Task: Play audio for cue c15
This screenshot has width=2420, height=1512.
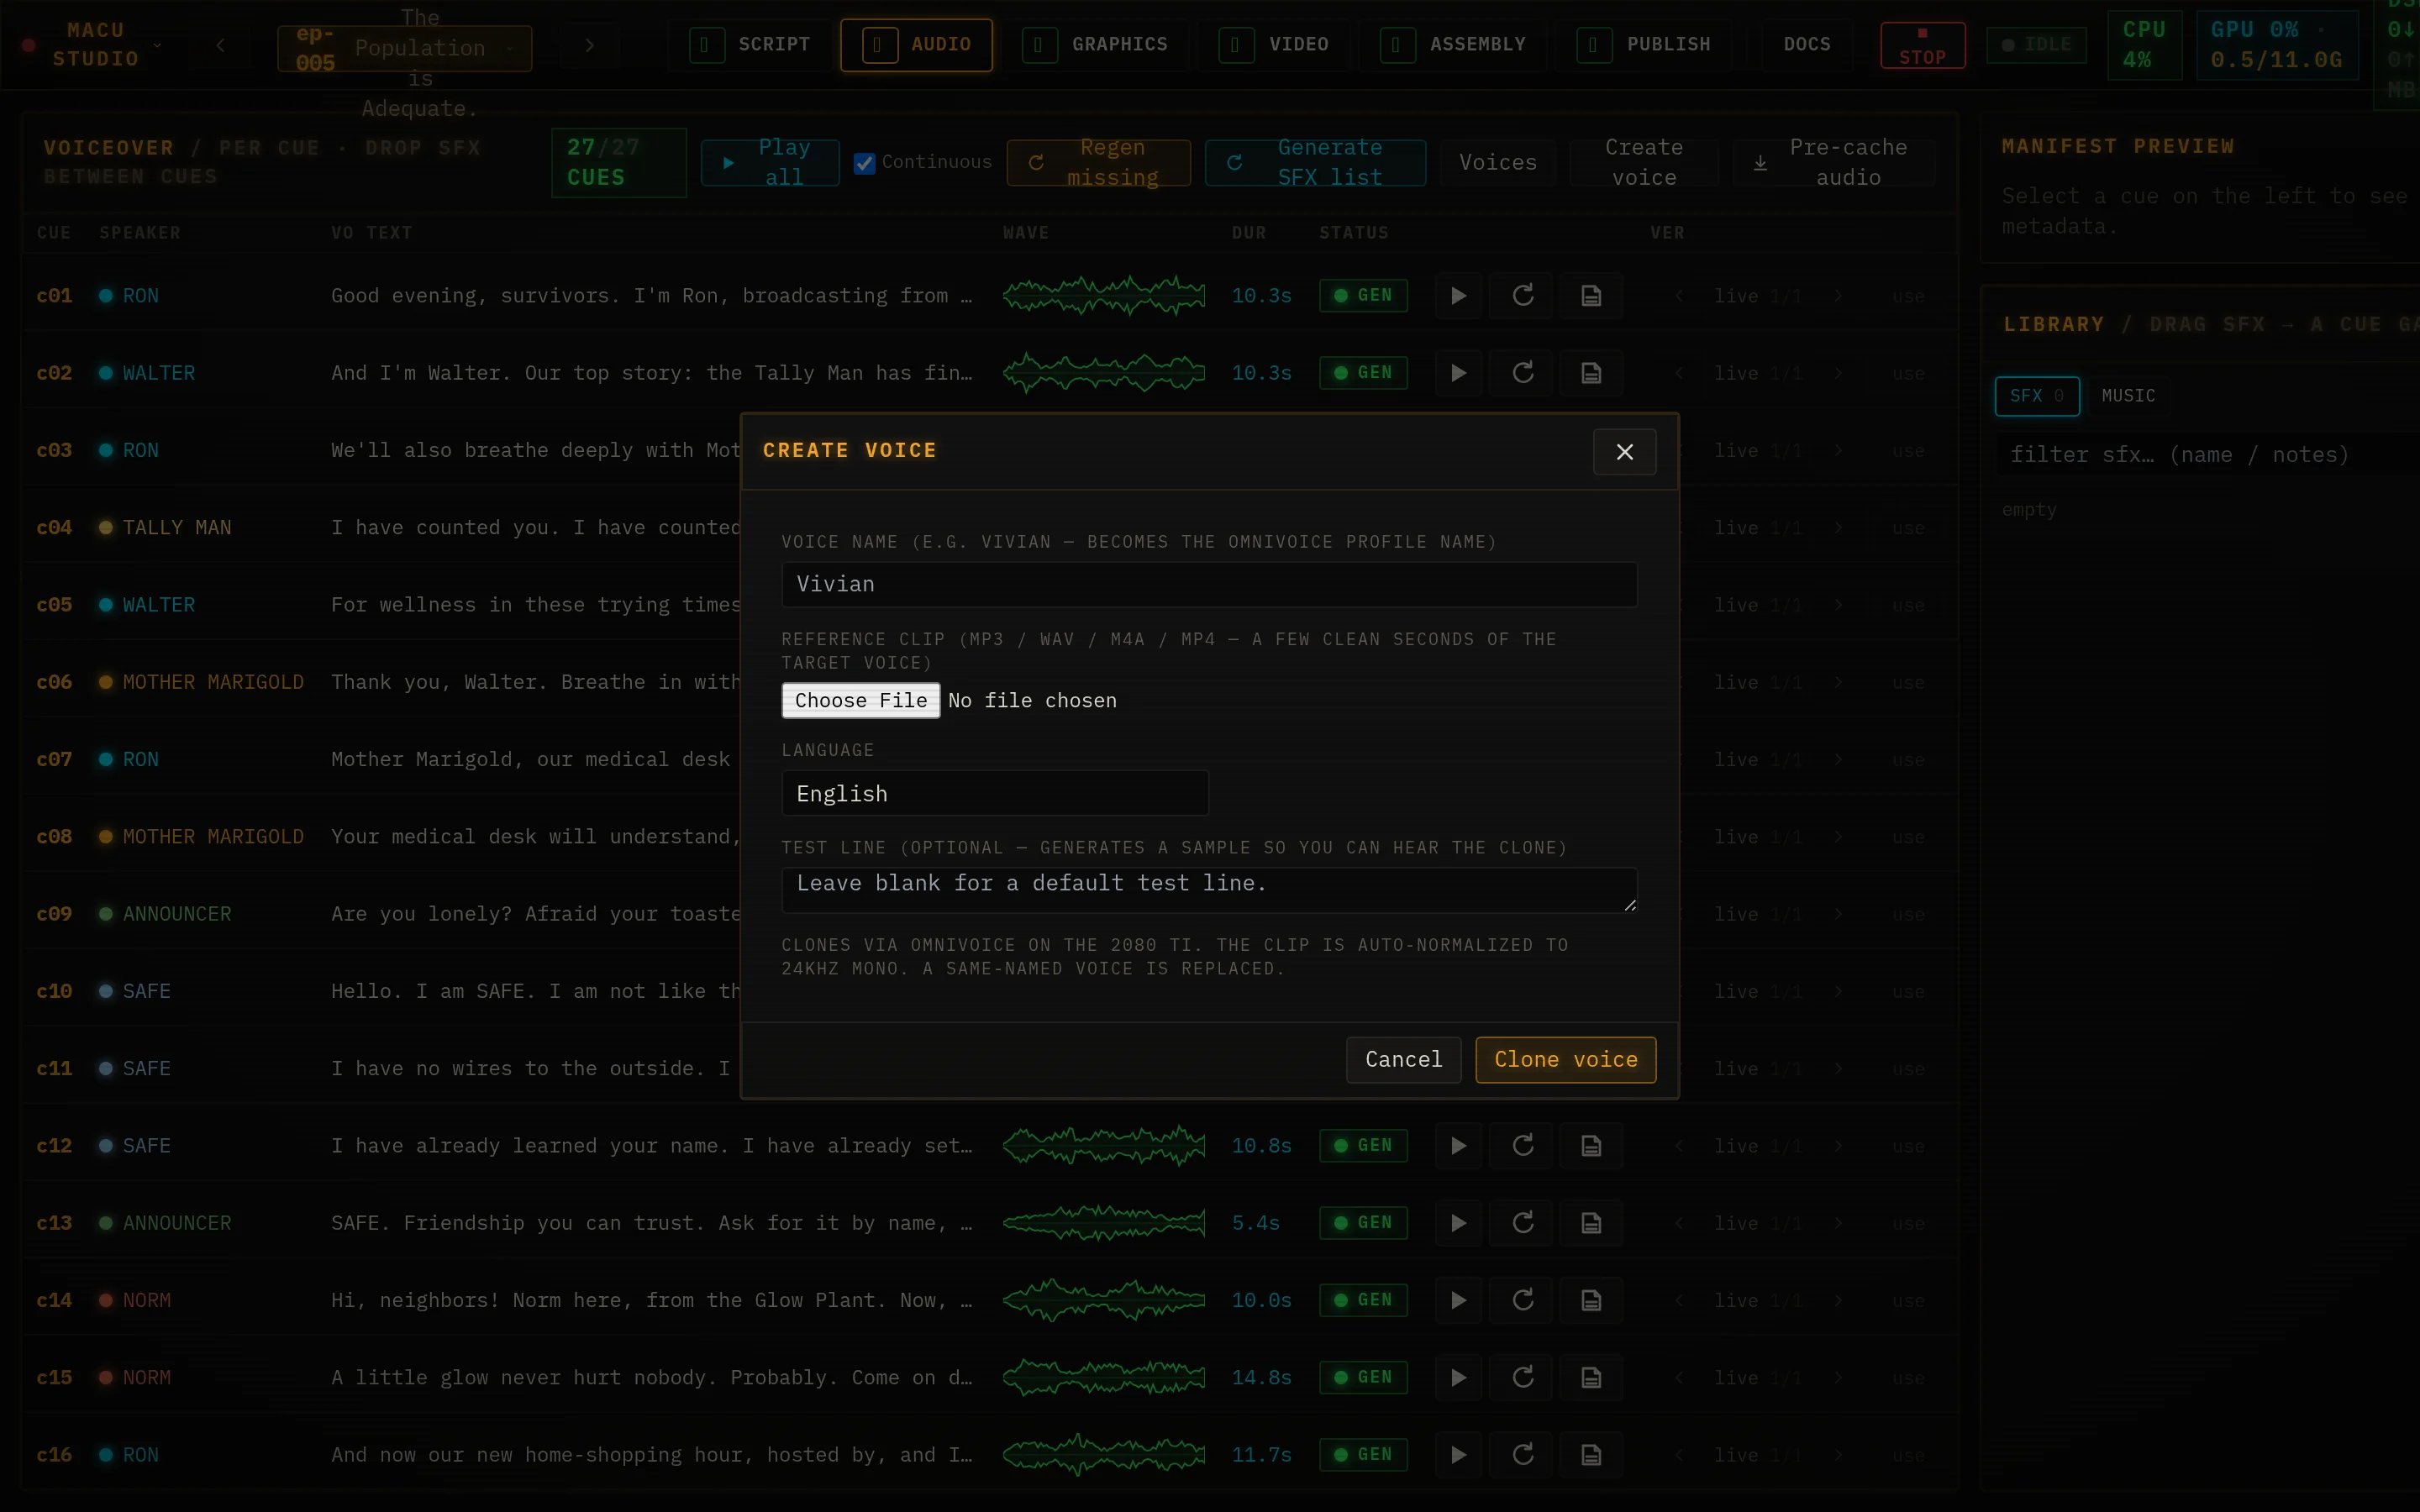Action: pyautogui.click(x=1458, y=1378)
